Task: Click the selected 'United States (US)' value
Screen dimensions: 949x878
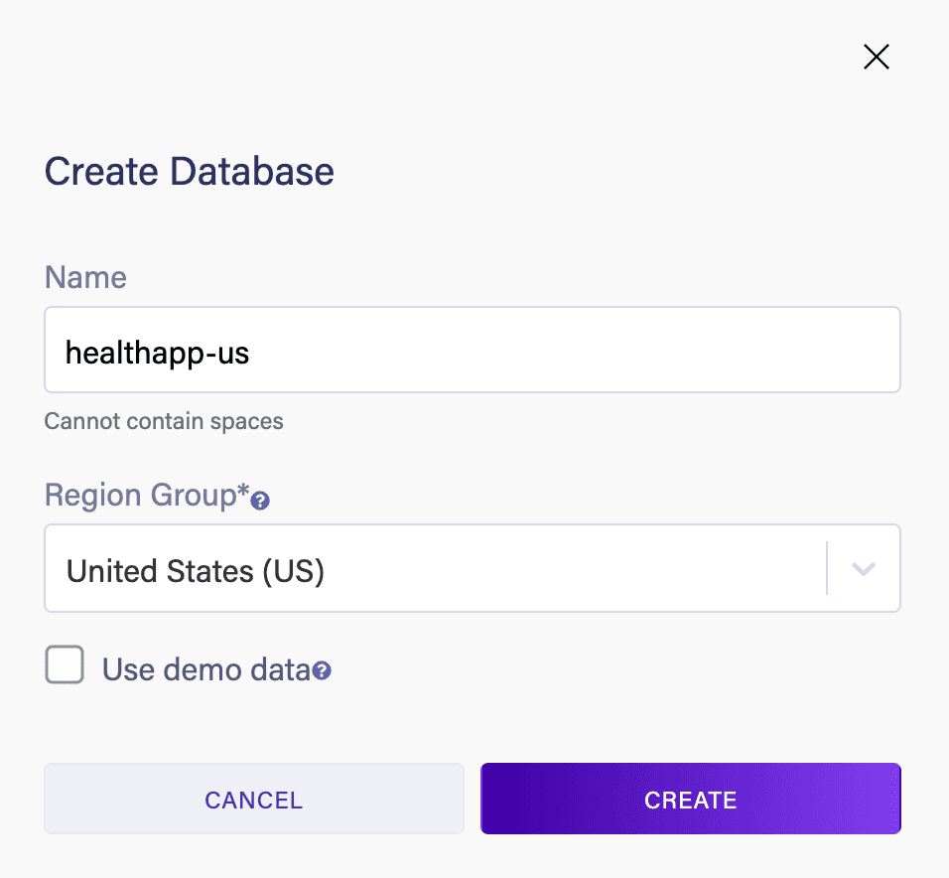Action: pos(196,571)
